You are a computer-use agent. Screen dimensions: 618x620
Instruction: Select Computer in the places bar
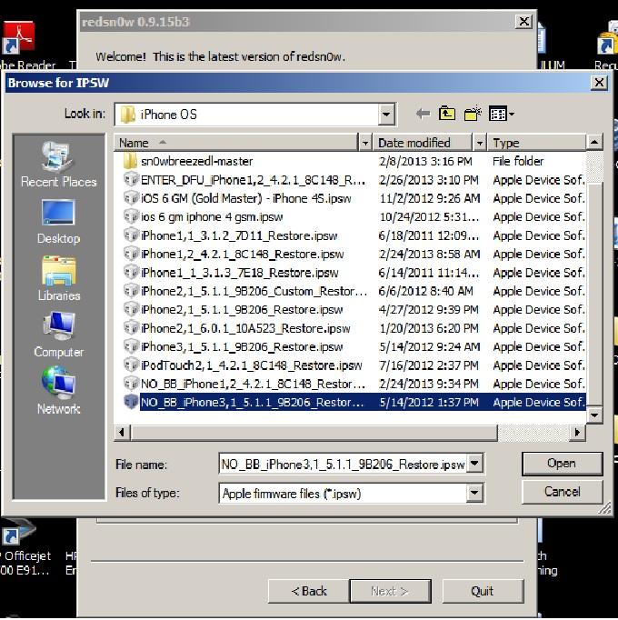(x=58, y=335)
